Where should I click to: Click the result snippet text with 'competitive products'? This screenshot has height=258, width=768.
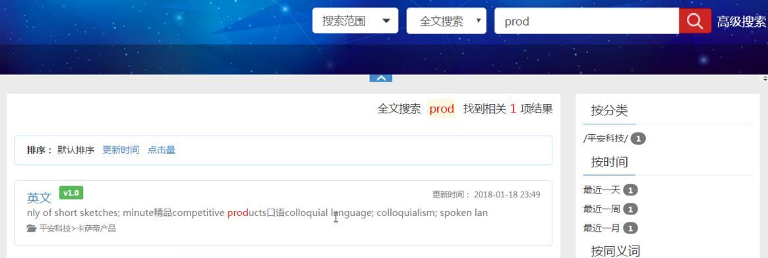257,213
